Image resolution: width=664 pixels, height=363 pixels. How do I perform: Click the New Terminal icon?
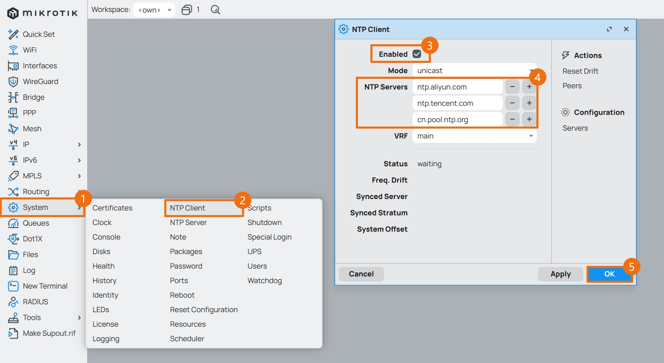point(13,286)
